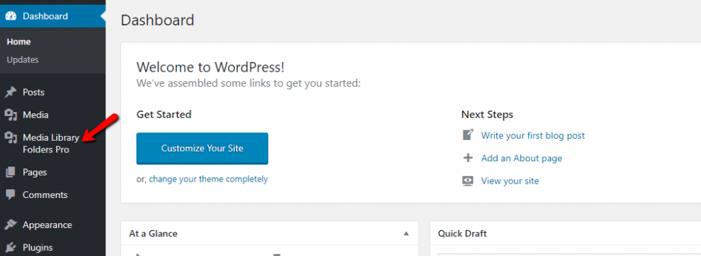Click the Quick Draft widget title
The height and width of the screenshot is (256, 701).
point(462,233)
